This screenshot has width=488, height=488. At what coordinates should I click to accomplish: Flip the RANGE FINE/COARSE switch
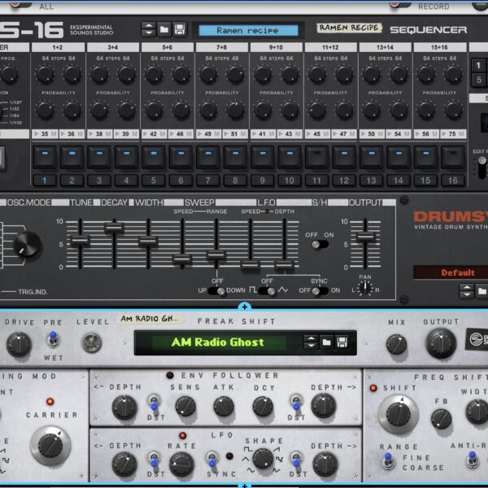tap(388, 461)
